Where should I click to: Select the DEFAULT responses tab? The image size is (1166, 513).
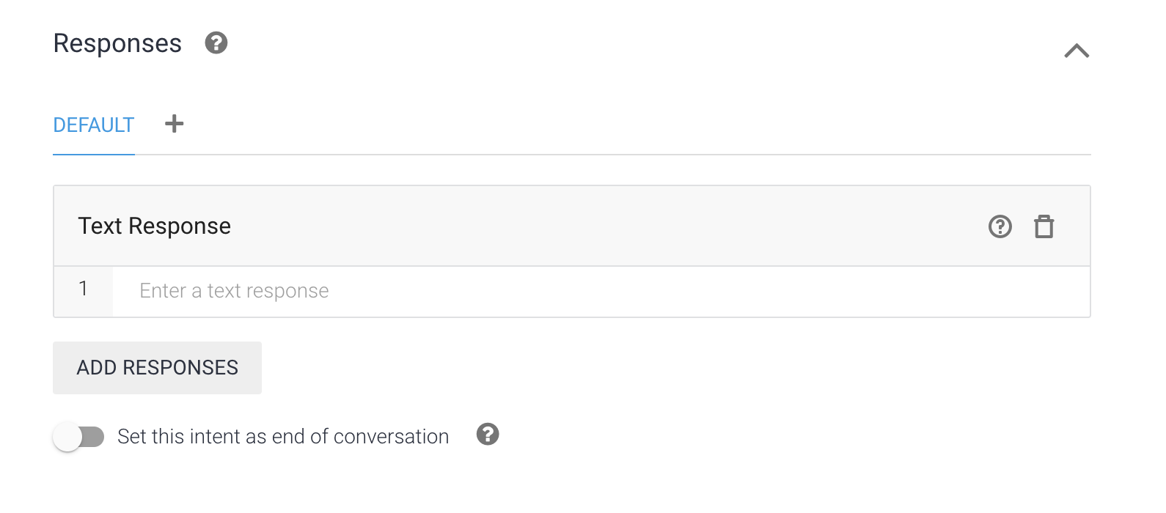tap(94, 125)
